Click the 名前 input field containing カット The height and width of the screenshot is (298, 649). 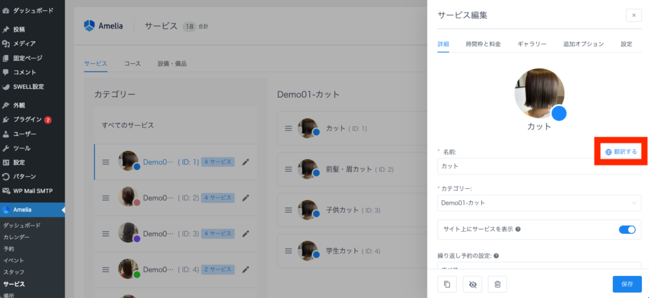[x=539, y=166]
